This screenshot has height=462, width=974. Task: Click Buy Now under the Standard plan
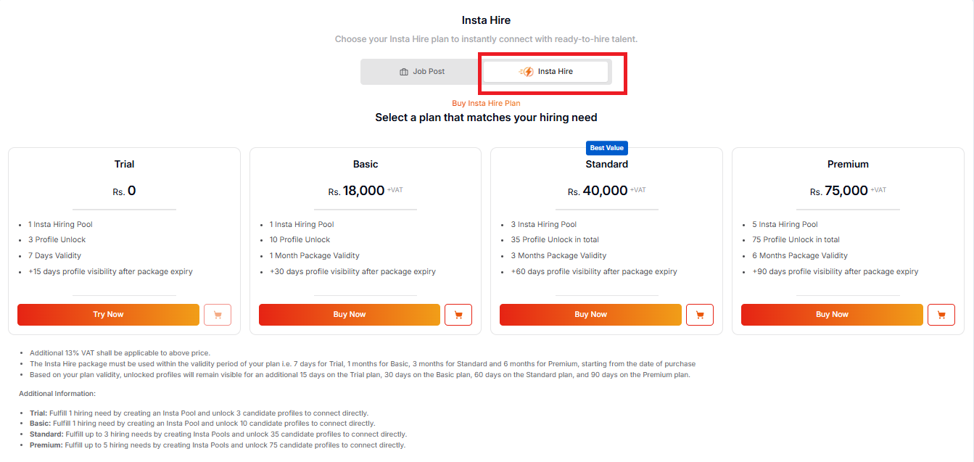590,315
